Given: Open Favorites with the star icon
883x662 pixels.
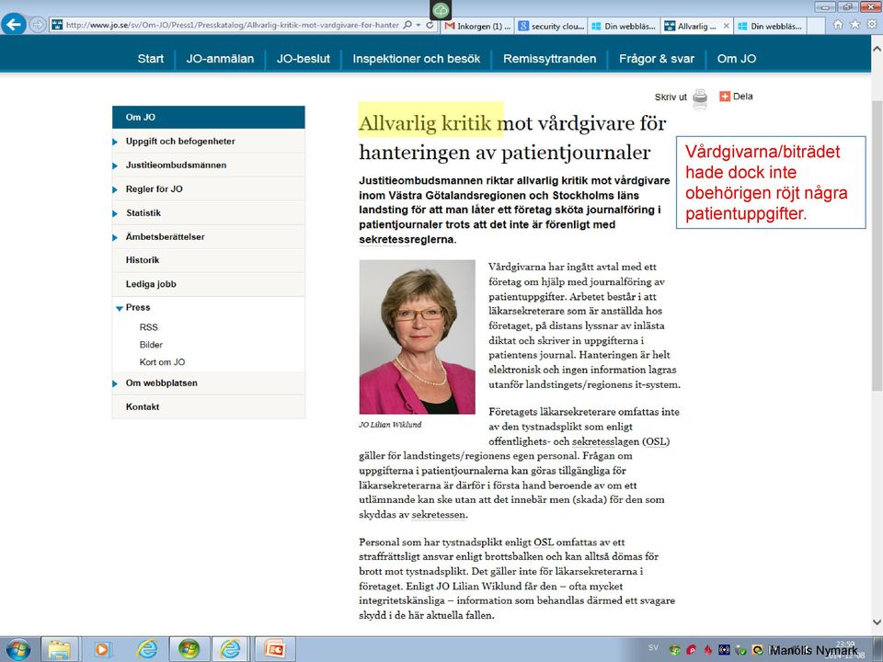Looking at the screenshot, I should [854, 25].
